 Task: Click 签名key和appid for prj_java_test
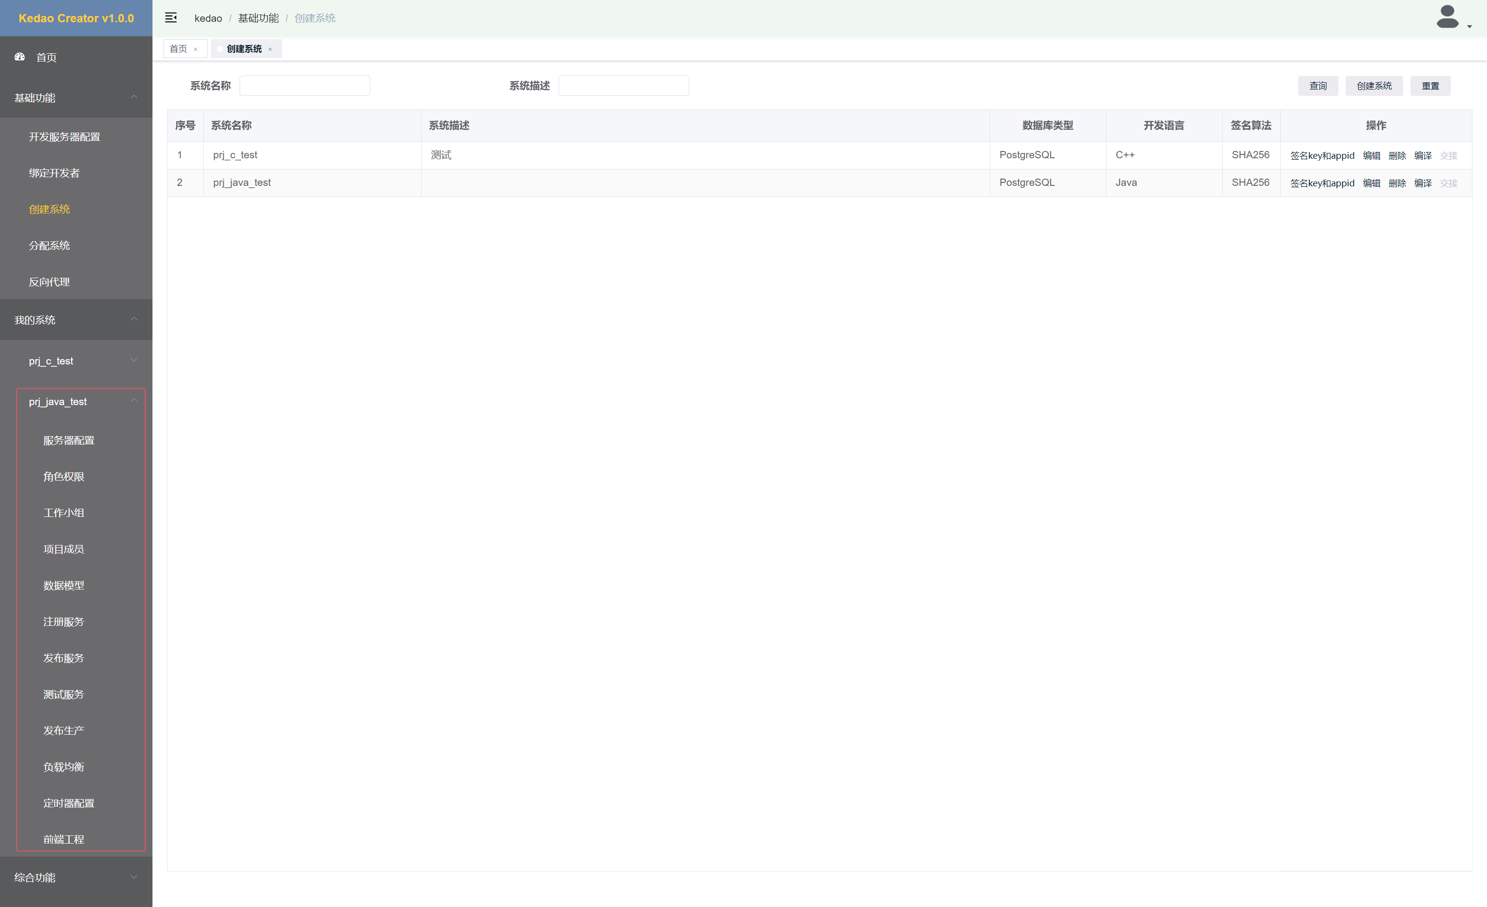(x=1321, y=183)
